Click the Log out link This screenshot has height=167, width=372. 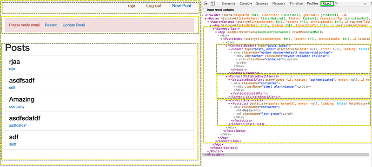(154, 6)
